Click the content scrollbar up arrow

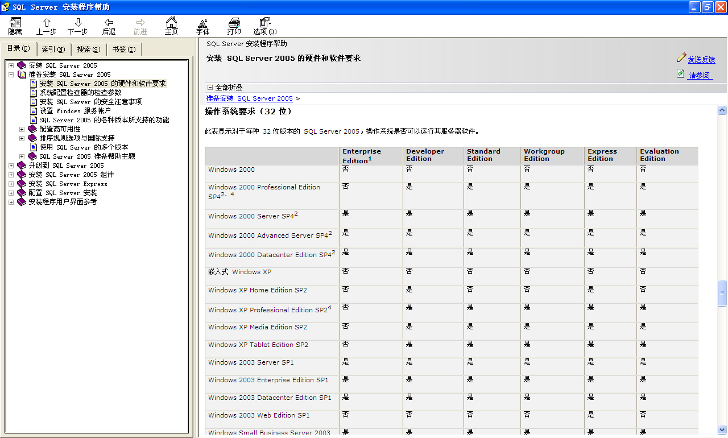[722, 110]
